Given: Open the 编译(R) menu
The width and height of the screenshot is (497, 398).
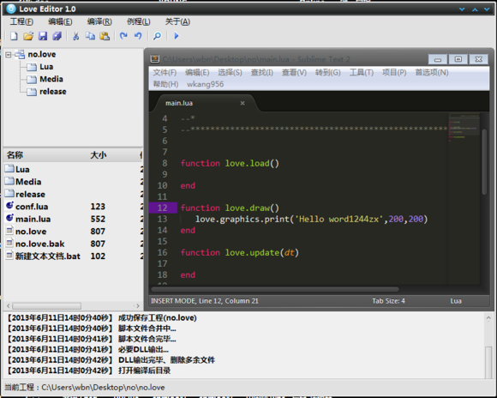Looking at the screenshot, I should click(x=99, y=21).
